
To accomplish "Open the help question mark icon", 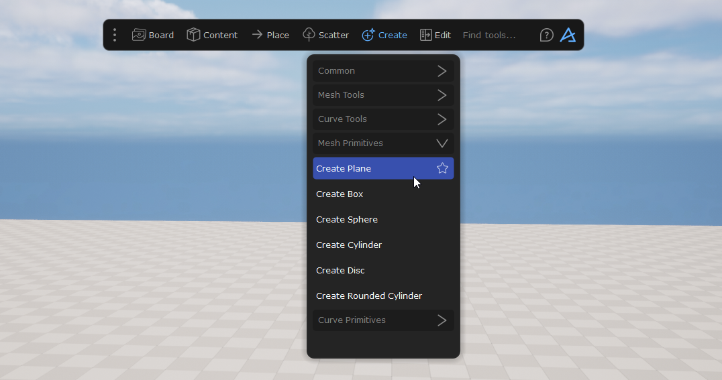I will (x=546, y=35).
